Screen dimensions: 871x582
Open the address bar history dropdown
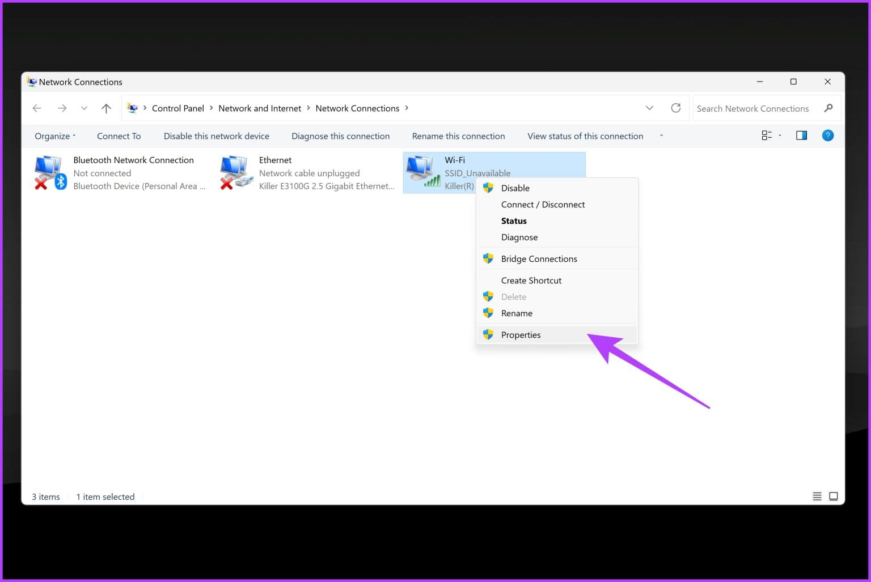coord(649,108)
